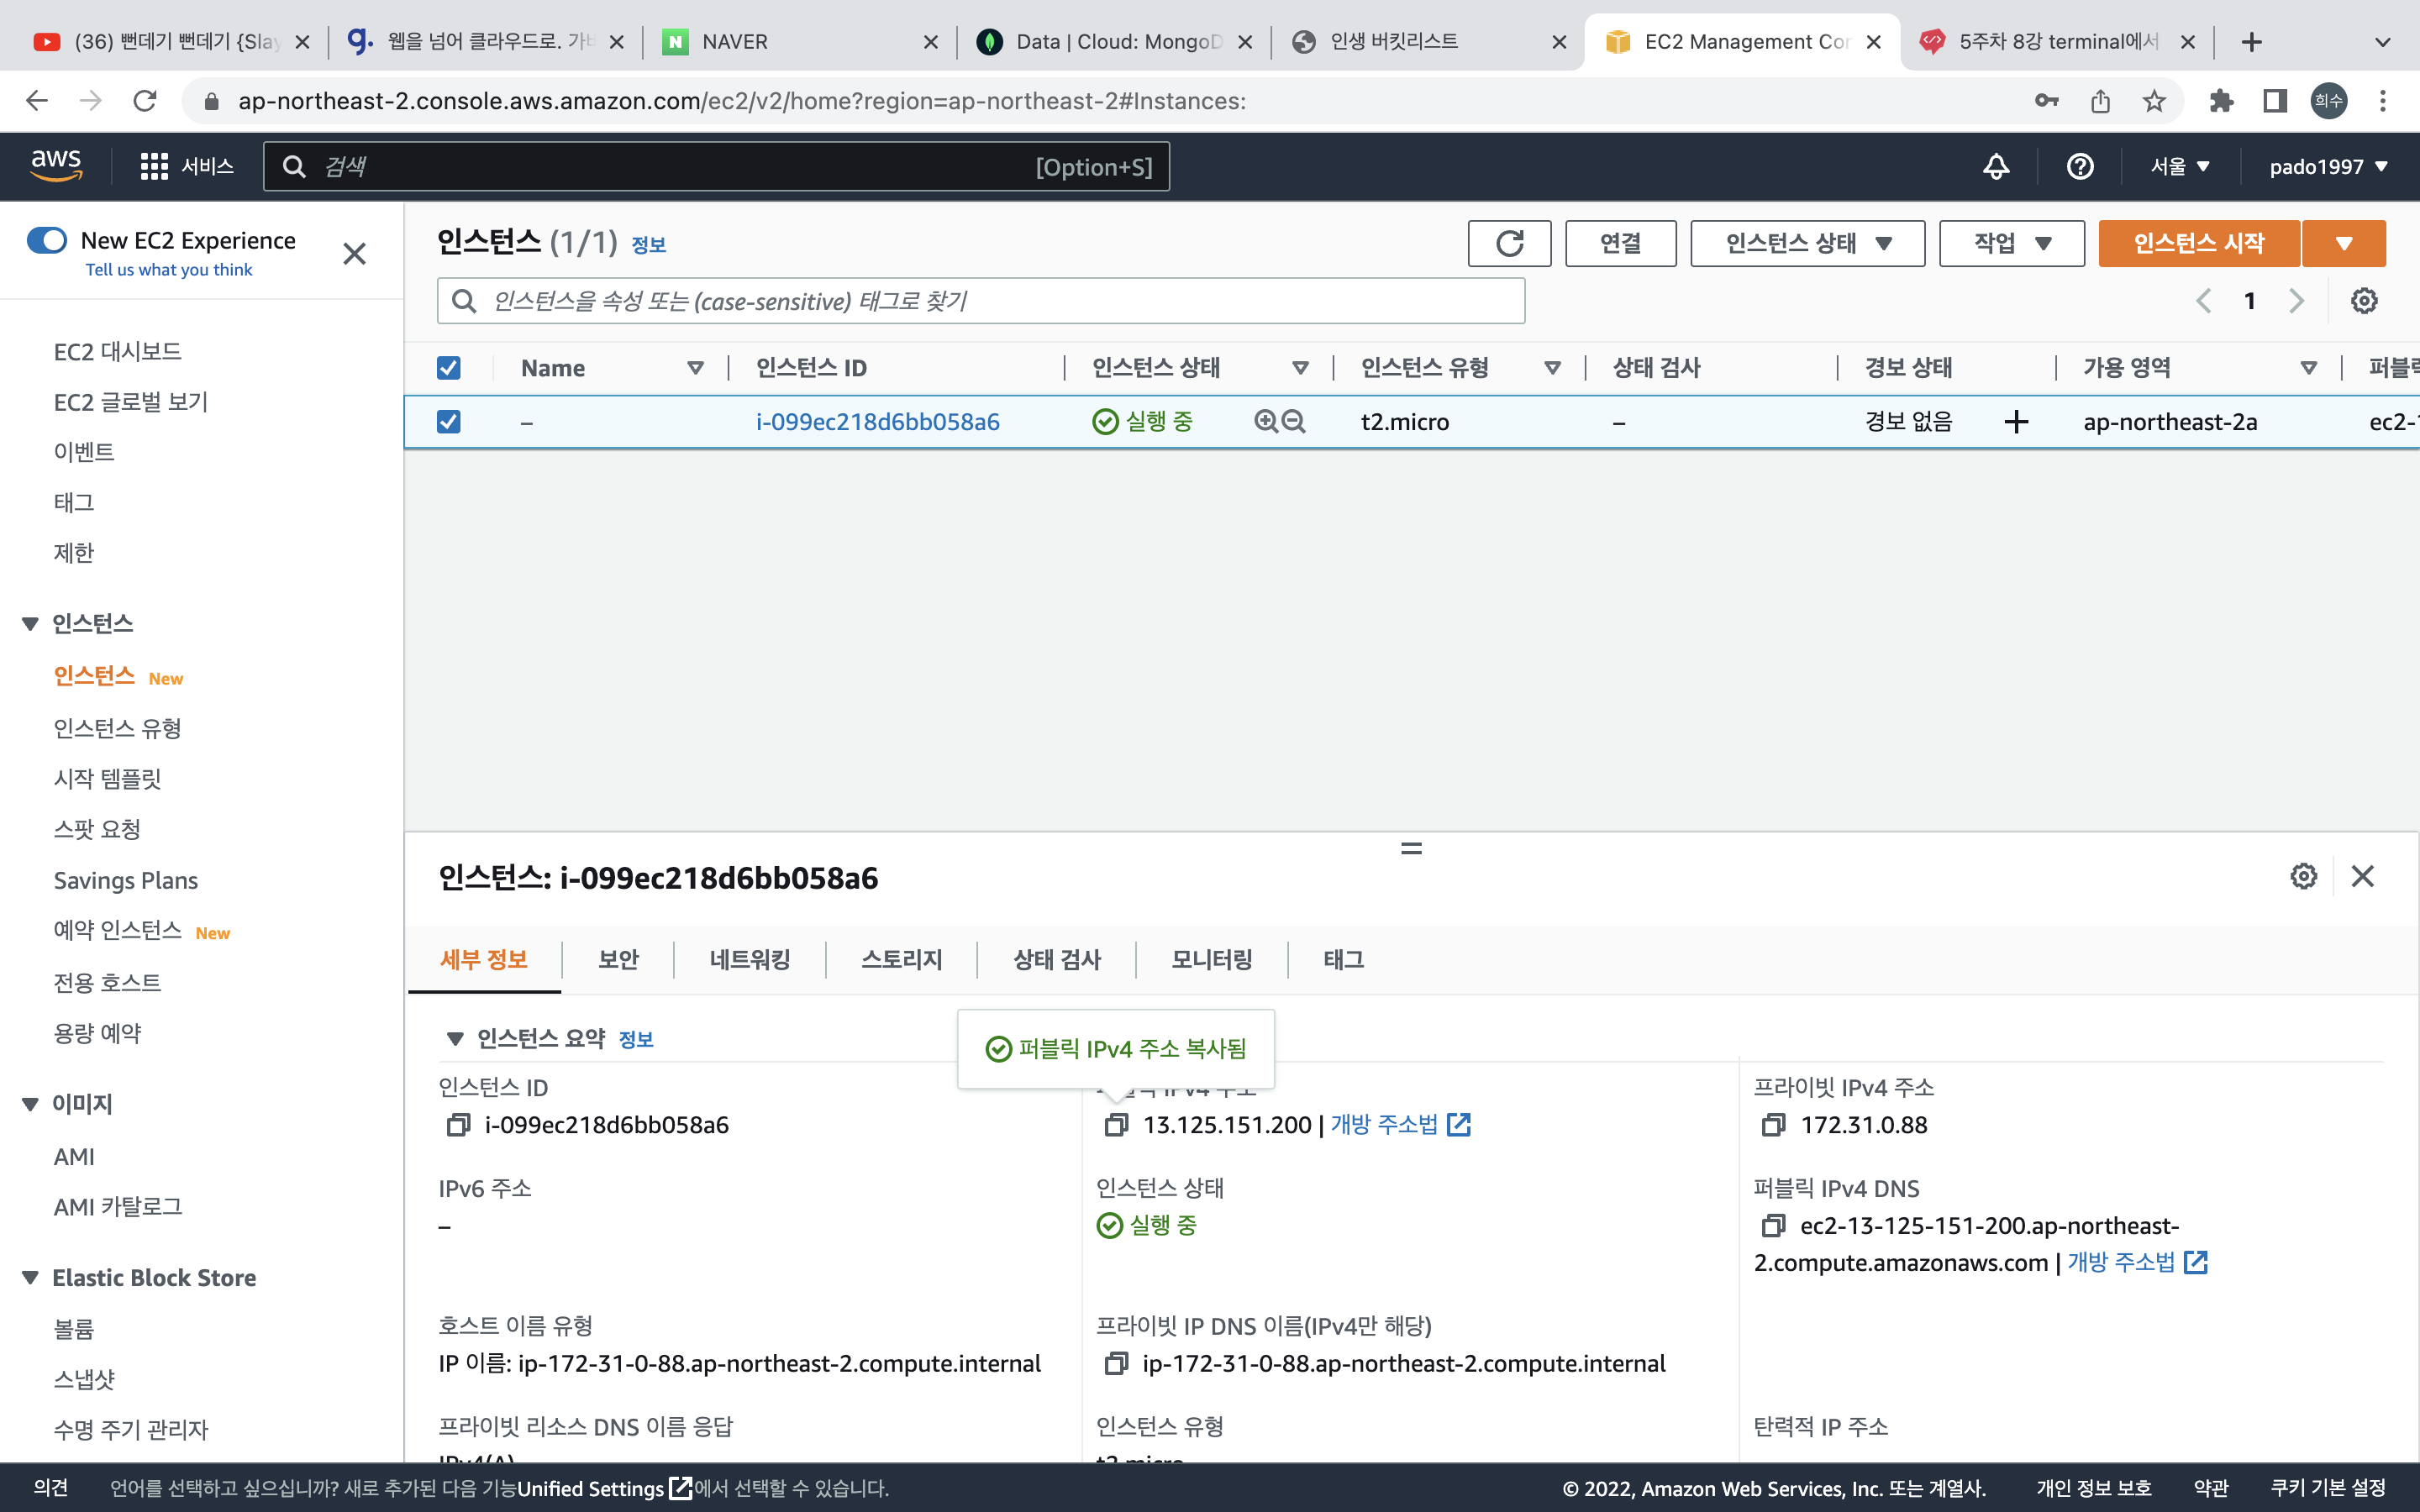This screenshot has width=2420, height=1512.
Task: Click the AWS logo home icon
Action: pos(56,166)
